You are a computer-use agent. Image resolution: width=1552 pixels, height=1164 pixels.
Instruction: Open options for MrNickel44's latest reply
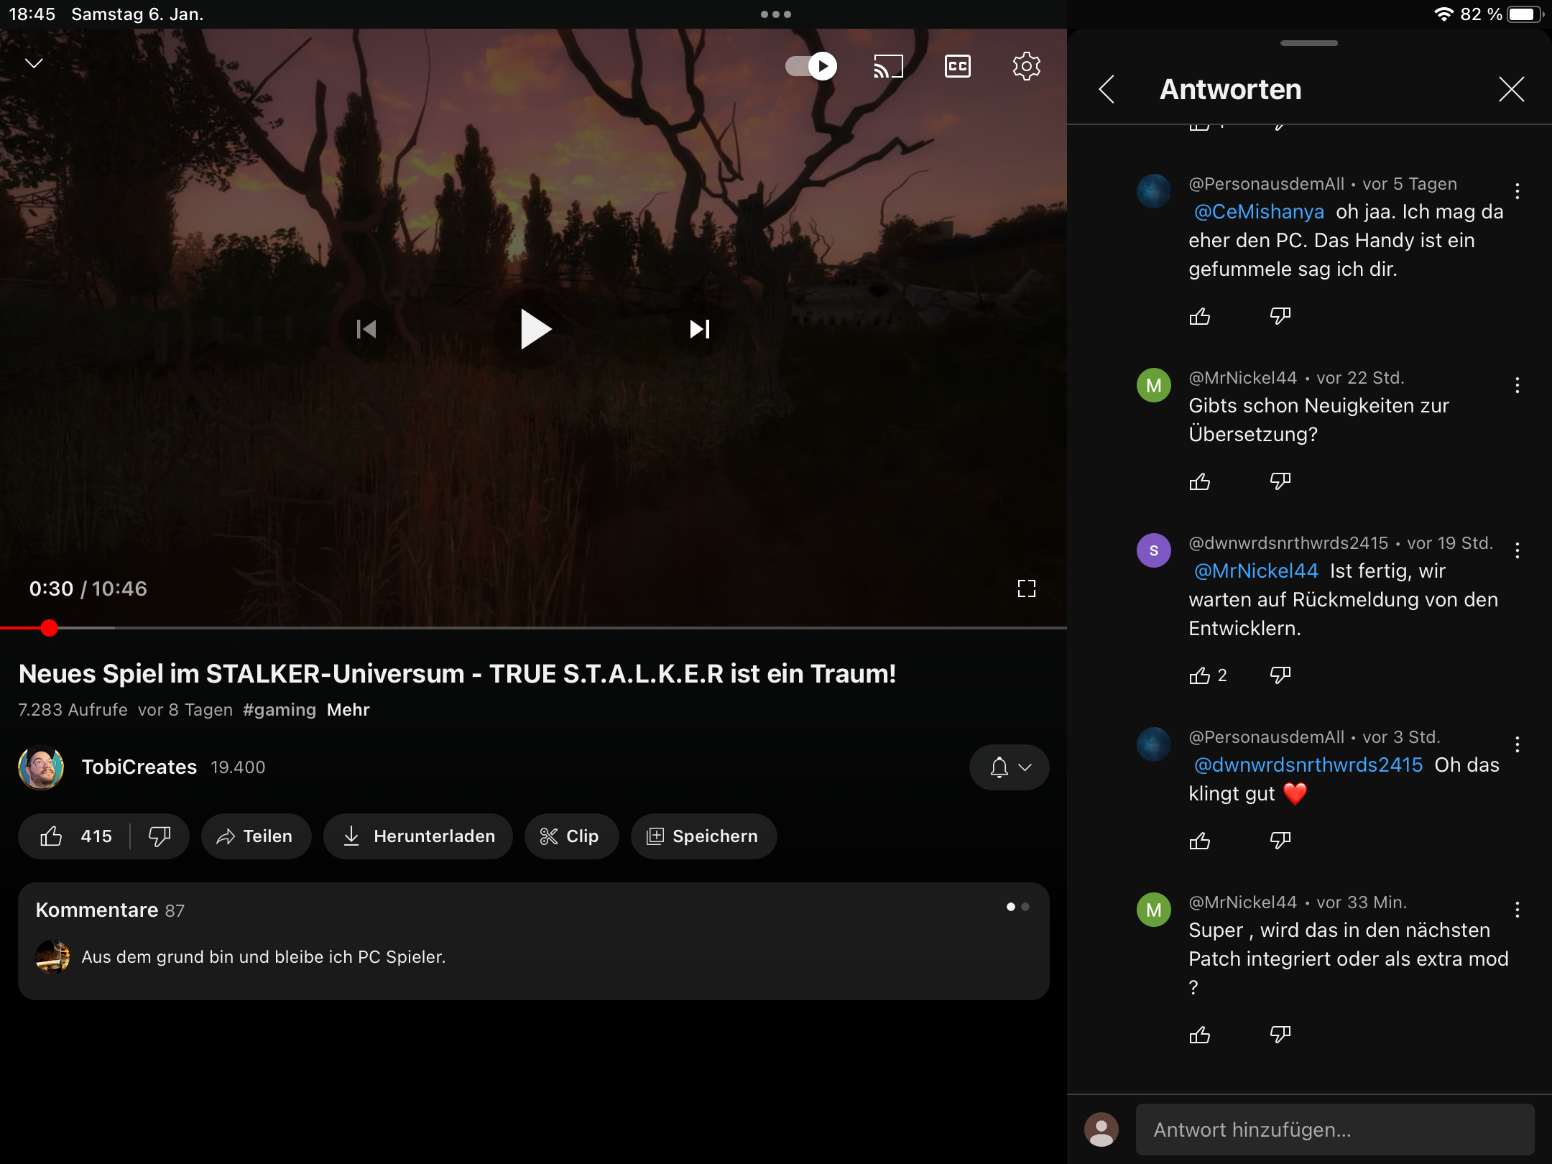(1517, 910)
